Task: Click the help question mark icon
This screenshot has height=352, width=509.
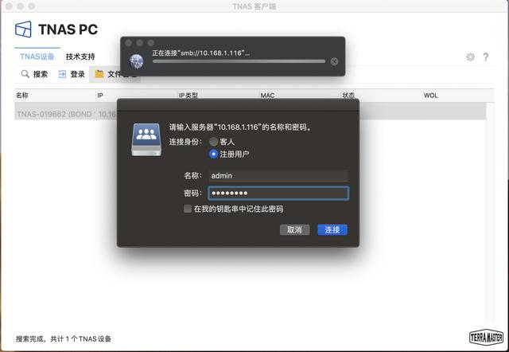Action: tap(485, 57)
